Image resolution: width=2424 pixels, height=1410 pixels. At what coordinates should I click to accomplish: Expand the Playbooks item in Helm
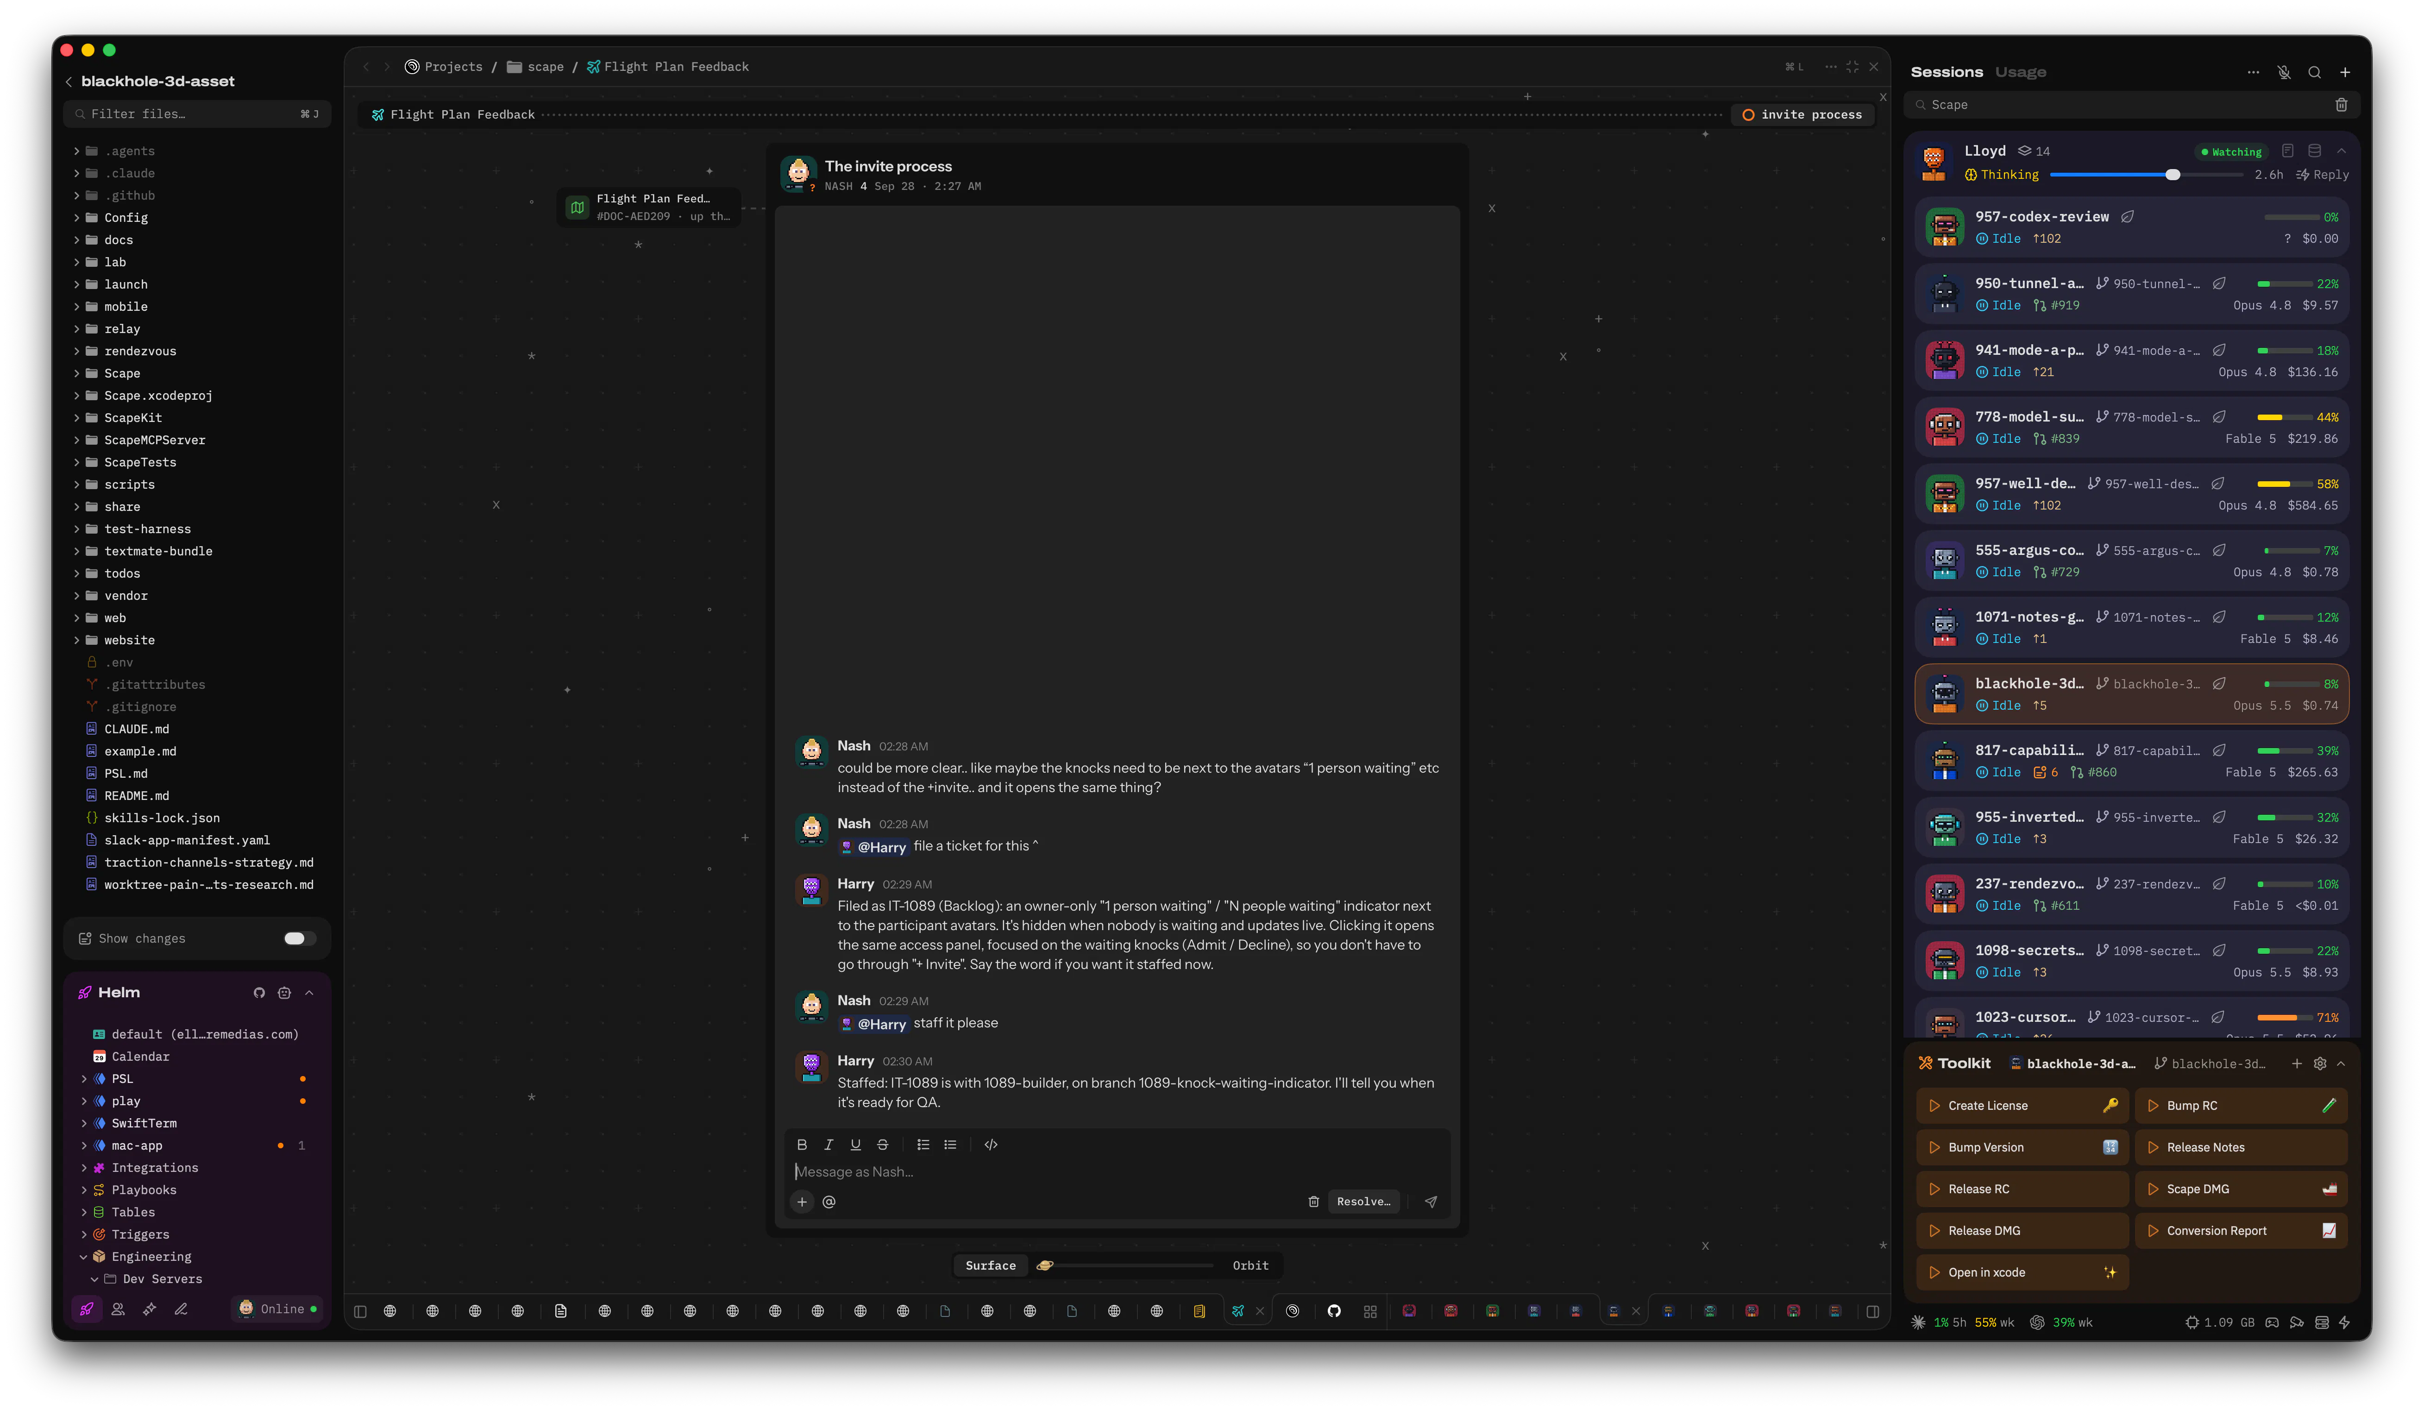[x=85, y=1190]
